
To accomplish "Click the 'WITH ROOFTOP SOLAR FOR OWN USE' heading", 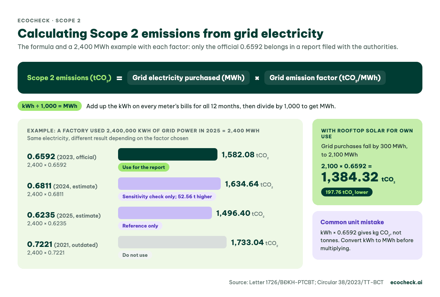I will click(367, 134).
